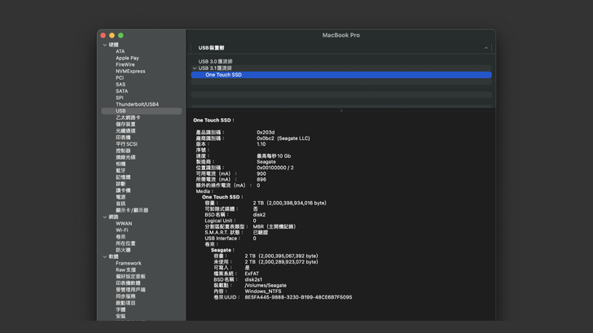Select WWAN in the network section

(124, 223)
